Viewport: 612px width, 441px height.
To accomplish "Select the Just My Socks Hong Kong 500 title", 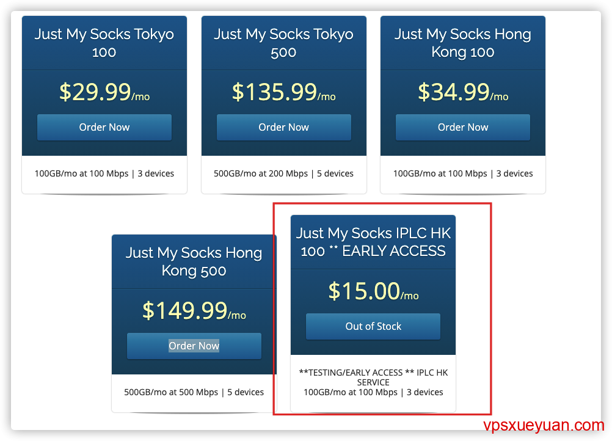I will (x=194, y=261).
